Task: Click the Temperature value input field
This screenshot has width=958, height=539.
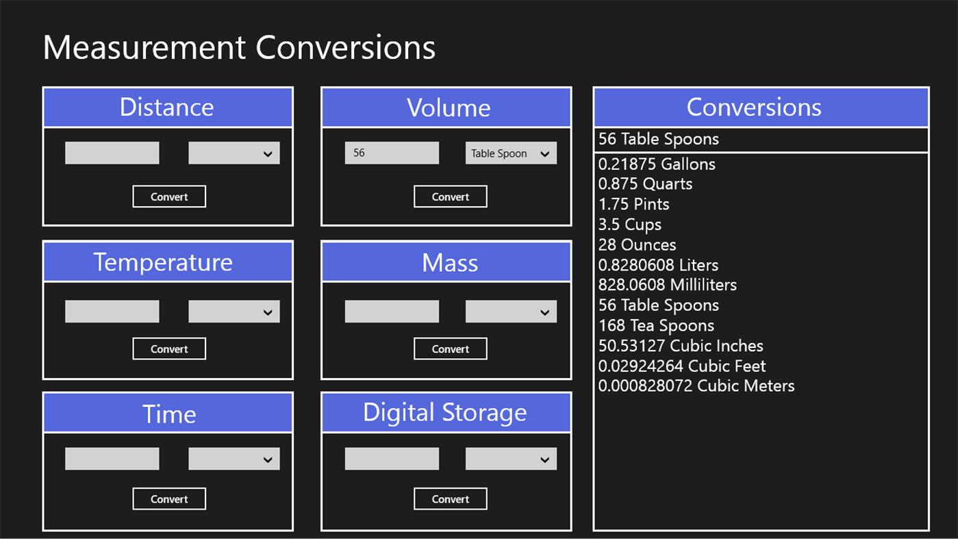Action: click(x=112, y=311)
